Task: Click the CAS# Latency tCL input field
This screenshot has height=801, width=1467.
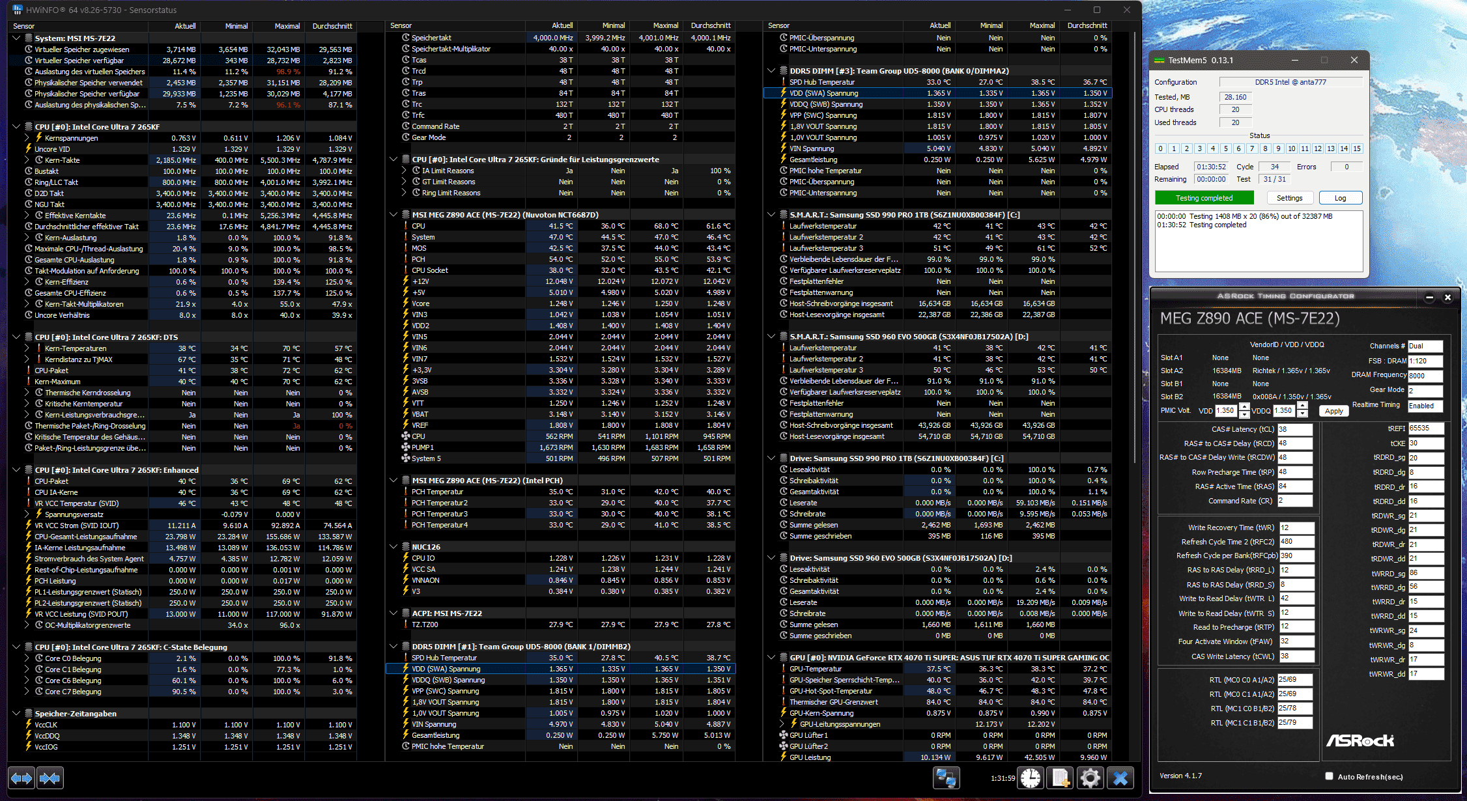Action: (1294, 429)
